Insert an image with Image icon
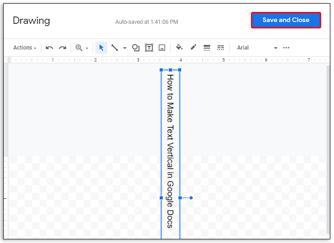The height and width of the screenshot is (243, 334). 162,48
